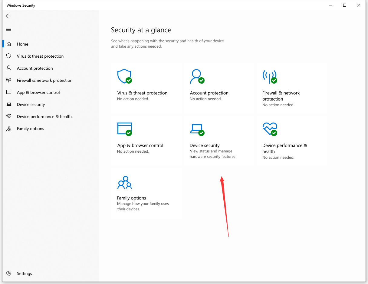Click the Device security laptop tile icon
This screenshot has width=368, height=284.
[197, 129]
